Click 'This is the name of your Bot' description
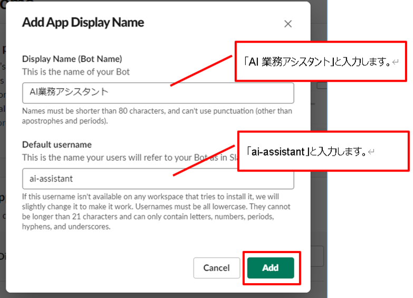 76,71
